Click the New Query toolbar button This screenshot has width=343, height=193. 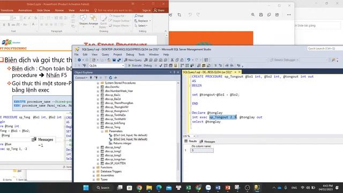point(133,60)
